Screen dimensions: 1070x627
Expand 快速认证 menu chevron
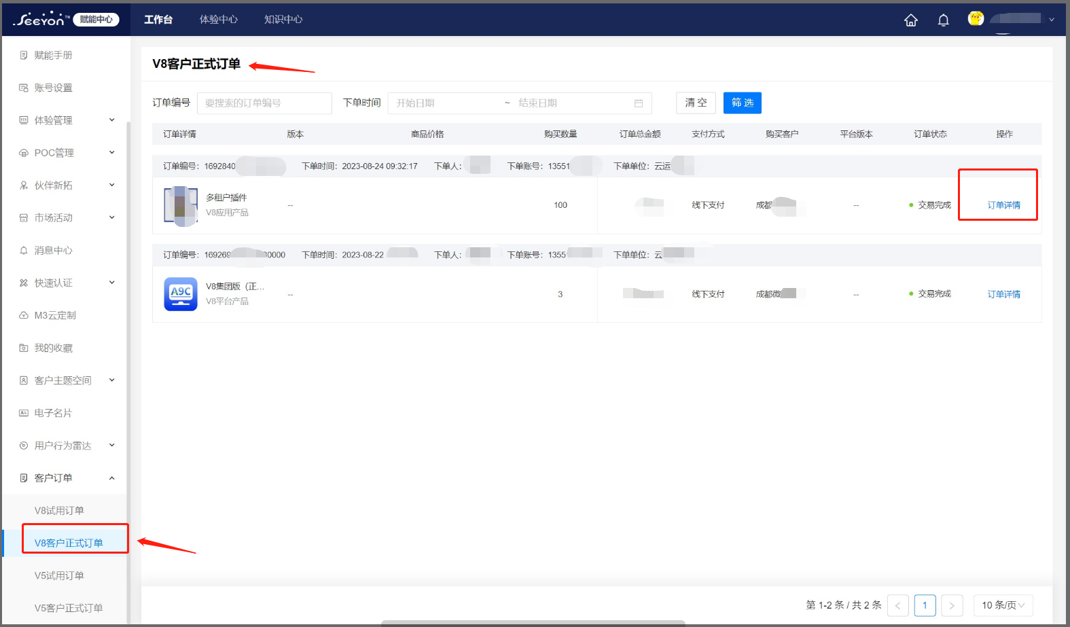[112, 283]
